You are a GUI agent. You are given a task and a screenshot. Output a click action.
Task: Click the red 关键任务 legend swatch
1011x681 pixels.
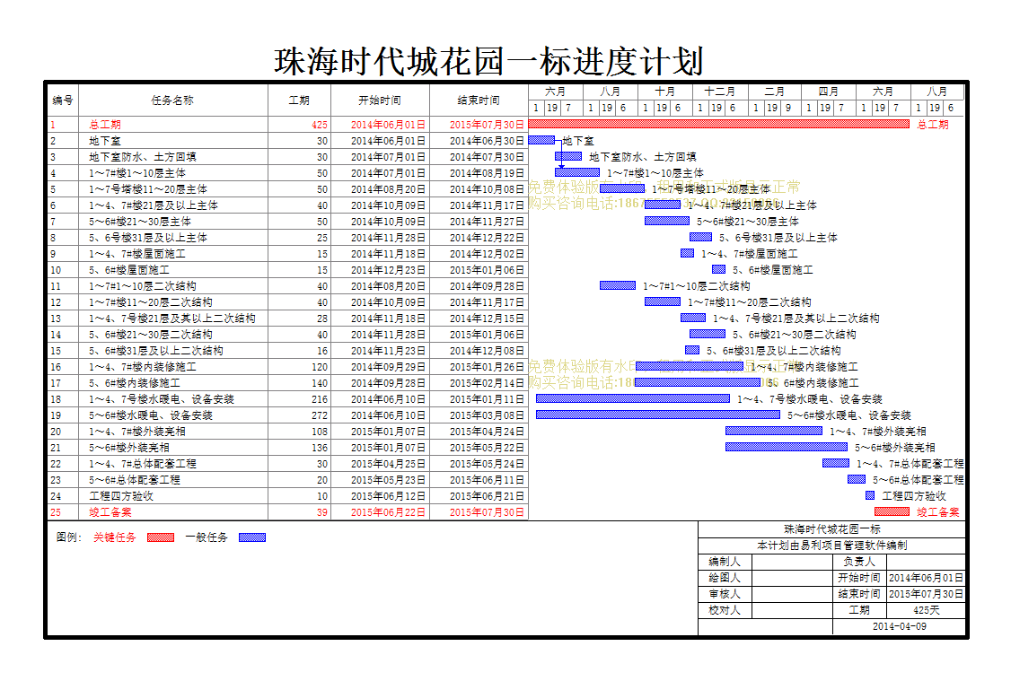coord(161,537)
